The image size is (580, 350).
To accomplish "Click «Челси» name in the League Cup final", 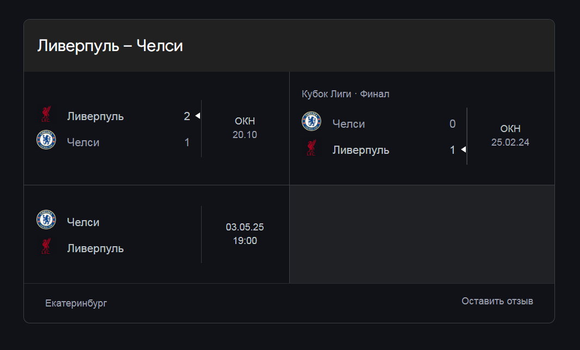I will click(348, 124).
